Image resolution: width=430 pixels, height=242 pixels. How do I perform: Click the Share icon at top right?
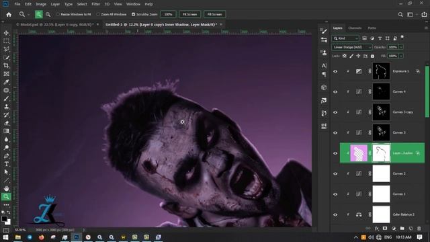point(424,15)
